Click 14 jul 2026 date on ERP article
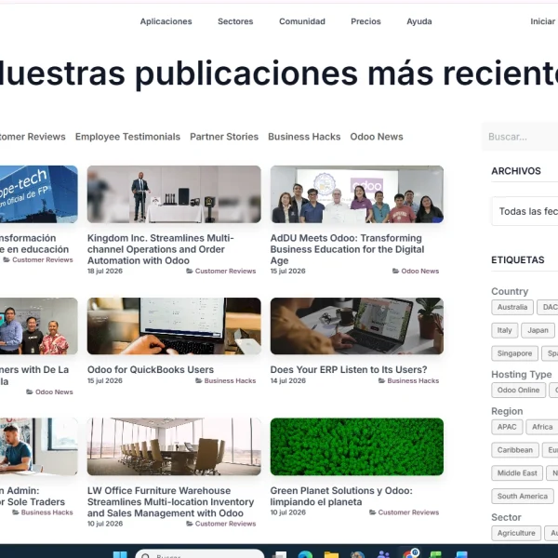Image resolution: width=558 pixels, height=558 pixels. tap(288, 380)
